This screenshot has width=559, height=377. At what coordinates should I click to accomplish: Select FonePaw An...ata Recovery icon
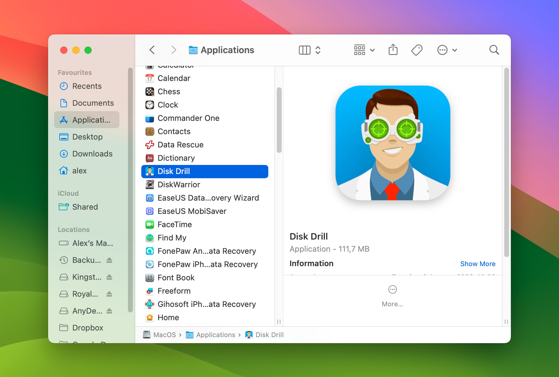(x=150, y=251)
